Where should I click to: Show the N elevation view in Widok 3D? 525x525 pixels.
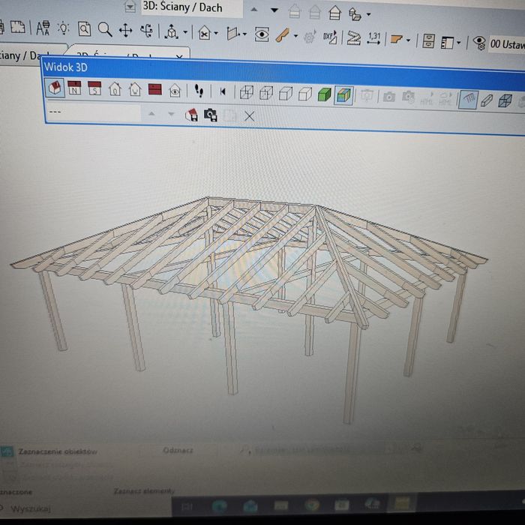tap(74, 88)
